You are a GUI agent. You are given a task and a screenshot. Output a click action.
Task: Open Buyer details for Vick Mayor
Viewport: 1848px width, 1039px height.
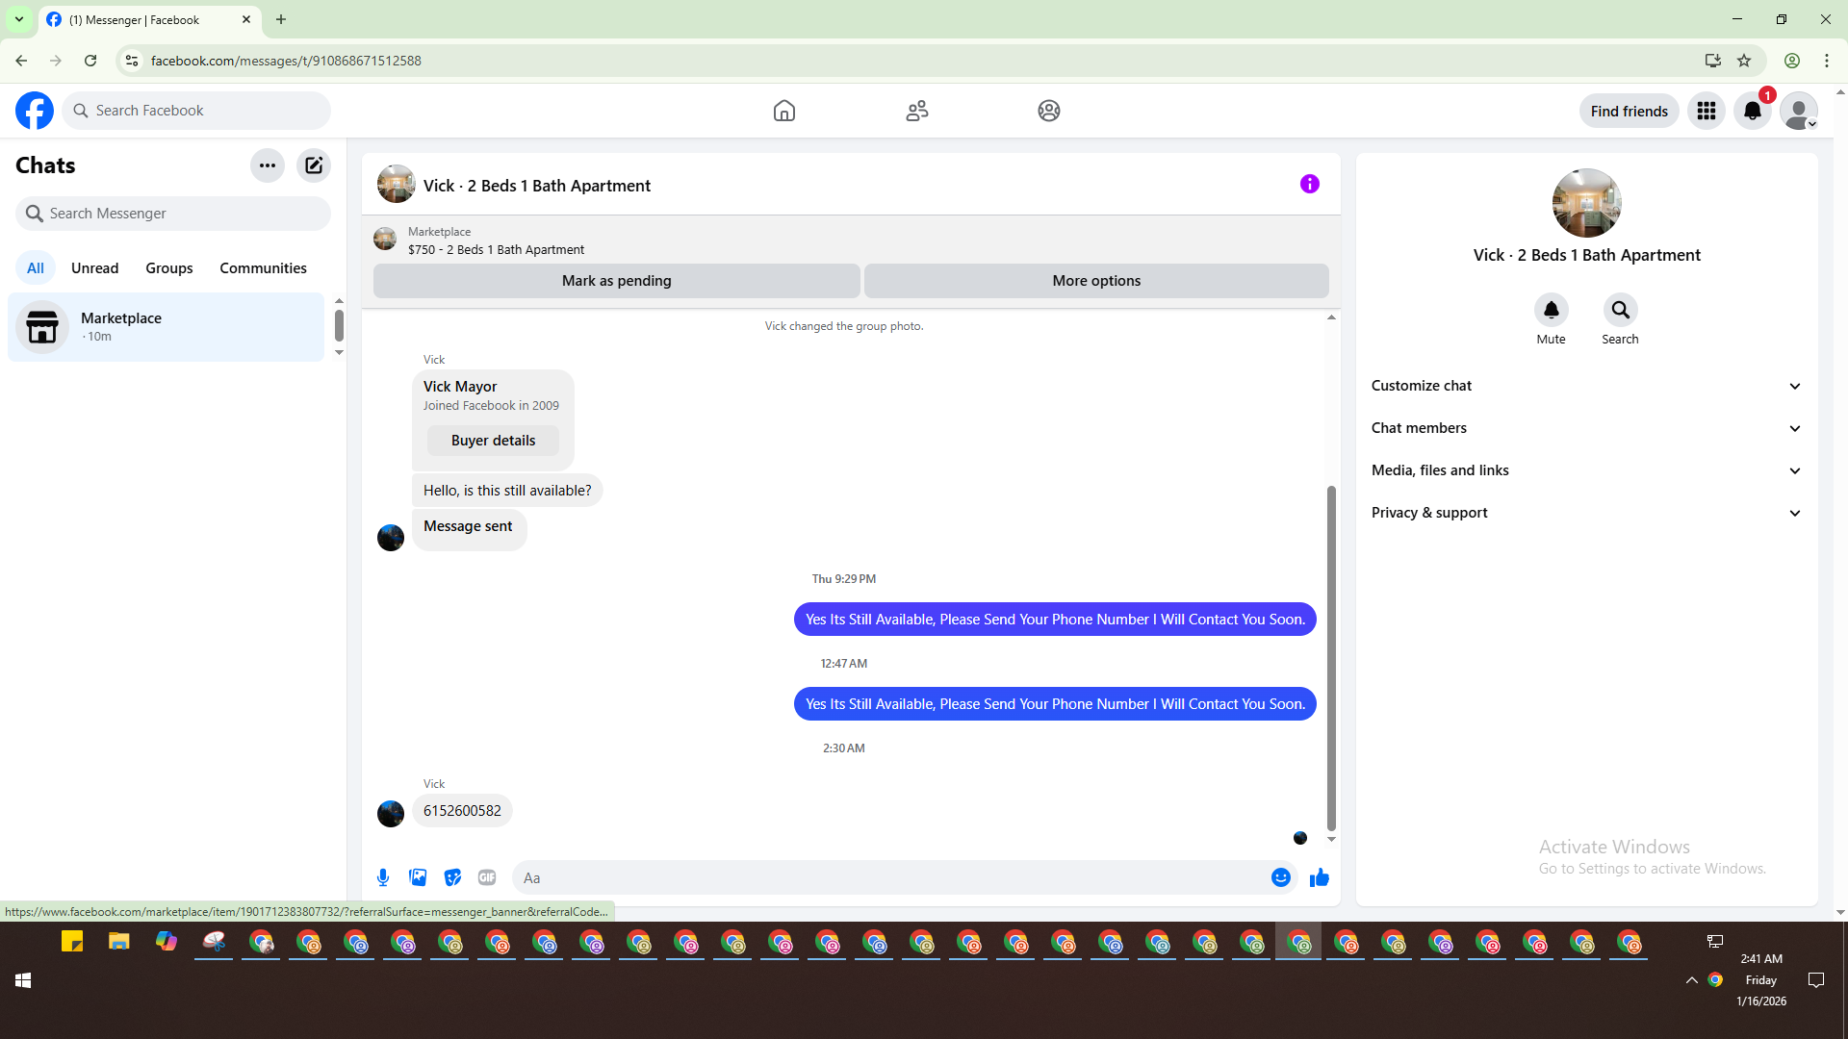click(493, 441)
